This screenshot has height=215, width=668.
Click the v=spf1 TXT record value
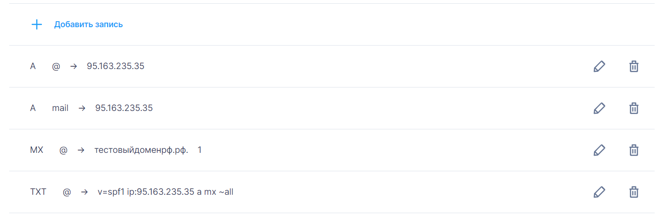(166, 192)
